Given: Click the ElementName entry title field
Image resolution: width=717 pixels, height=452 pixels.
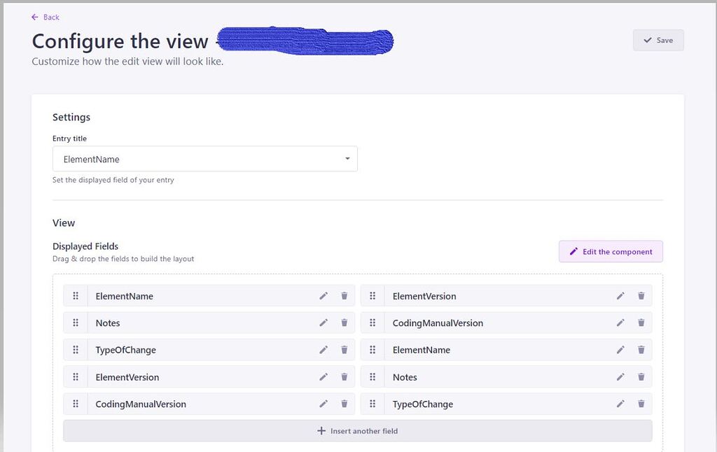Looking at the screenshot, I should [205, 159].
